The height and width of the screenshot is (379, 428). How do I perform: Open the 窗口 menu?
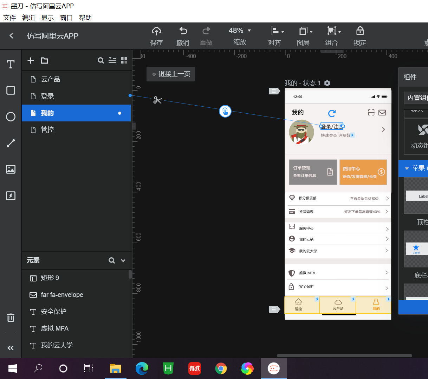click(x=66, y=18)
